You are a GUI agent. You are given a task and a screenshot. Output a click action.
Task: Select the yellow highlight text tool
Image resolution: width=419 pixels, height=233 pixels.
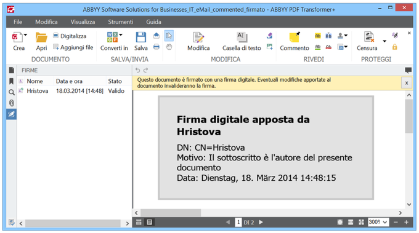(318, 36)
